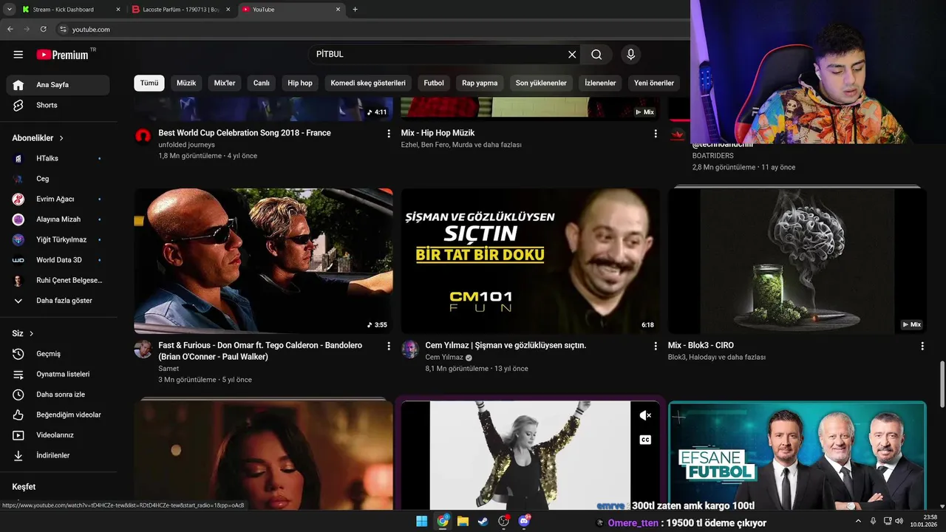Open options for Mix - Hip Hop Müzik
This screenshot has height=532, width=946.
[656, 134]
